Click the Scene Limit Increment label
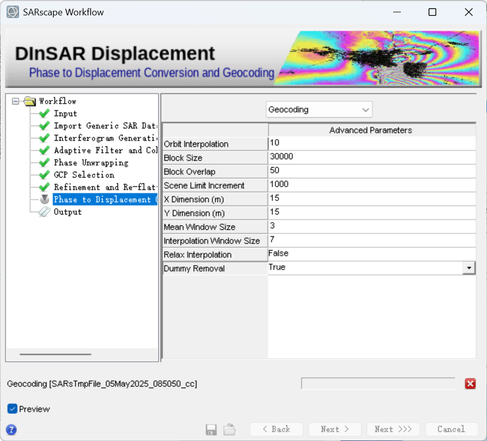This screenshot has height=441, width=487. point(215,185)
